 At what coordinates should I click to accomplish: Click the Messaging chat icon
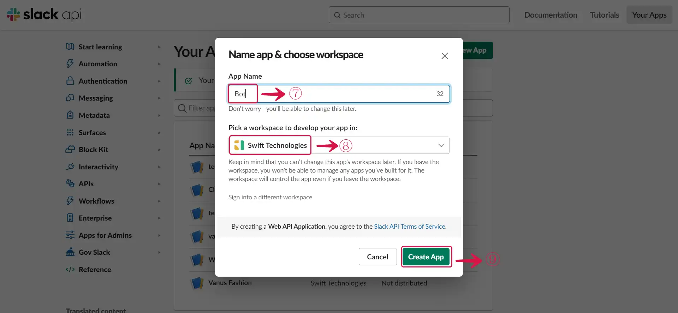(70, 98)
